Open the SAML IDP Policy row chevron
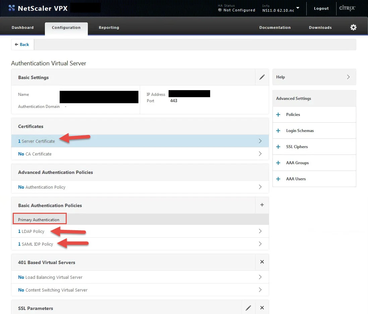The width and height of the screenshot is (368, 314). coord(260,244)
